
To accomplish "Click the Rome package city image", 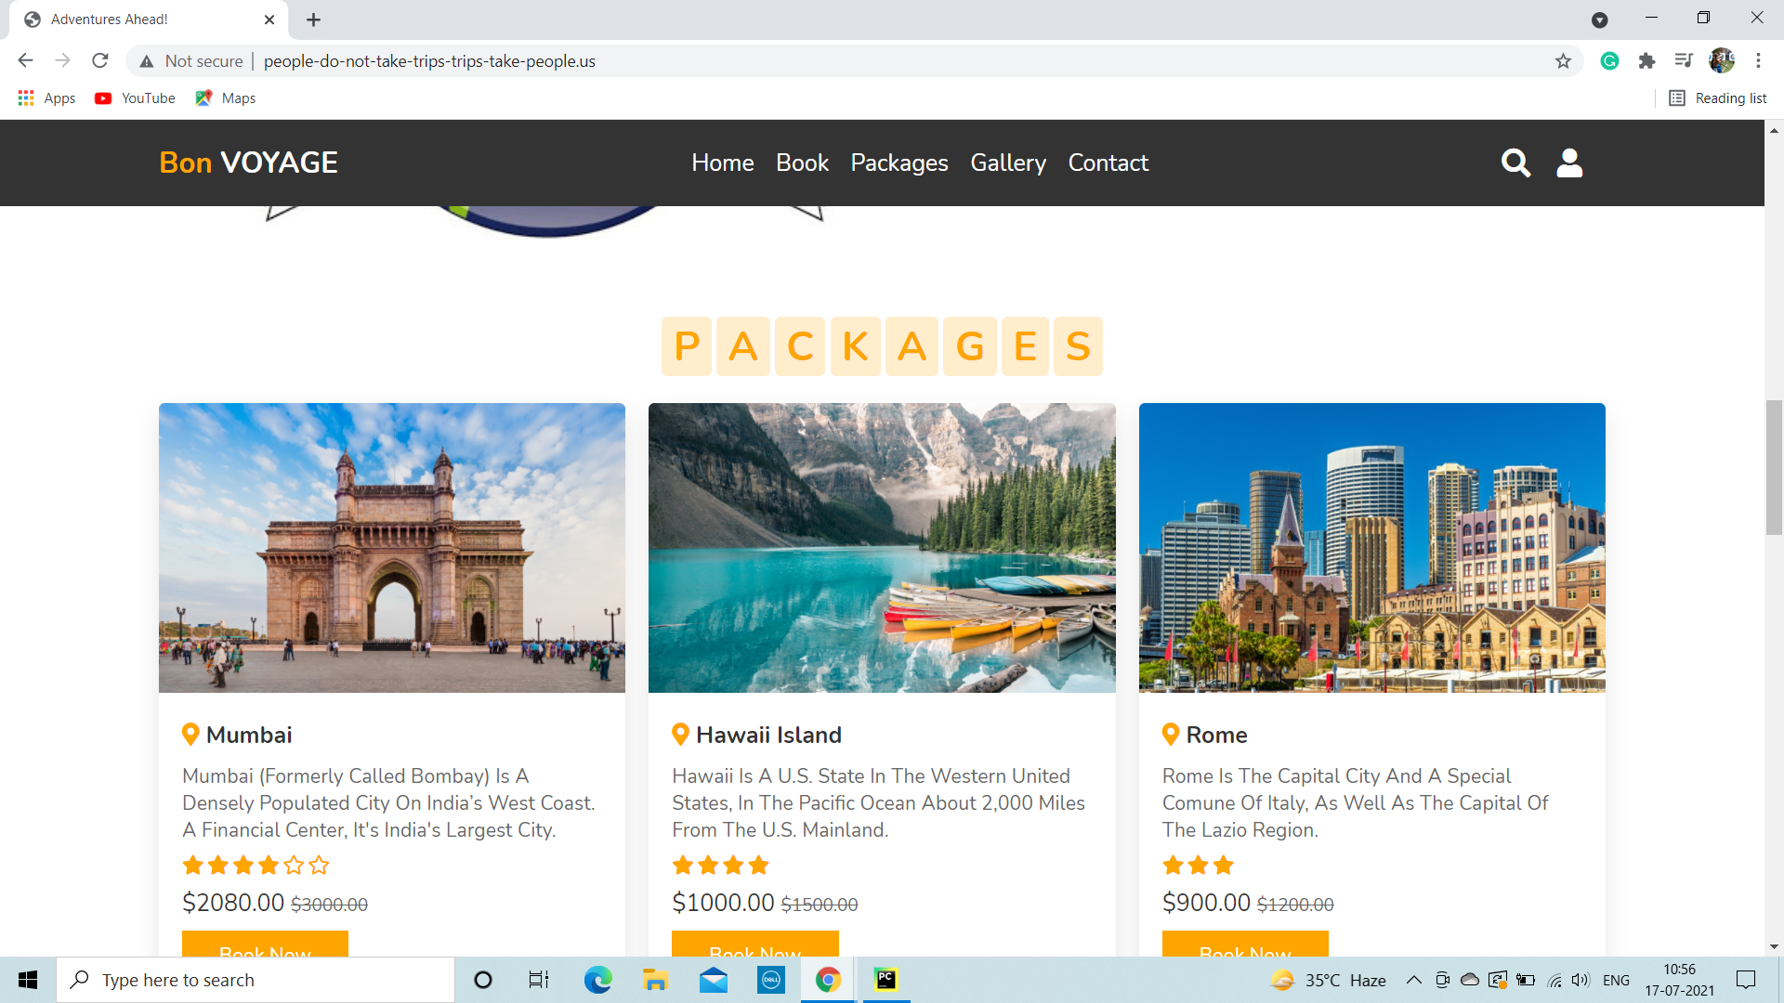I will (1371, 547).
